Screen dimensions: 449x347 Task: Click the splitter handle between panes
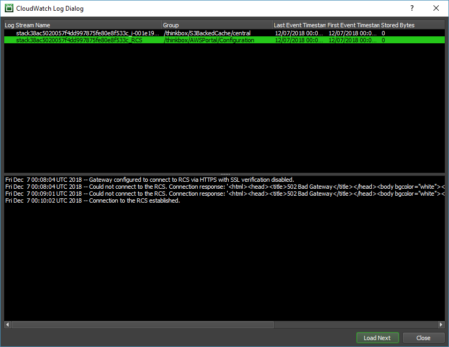[x=225, y=174]
